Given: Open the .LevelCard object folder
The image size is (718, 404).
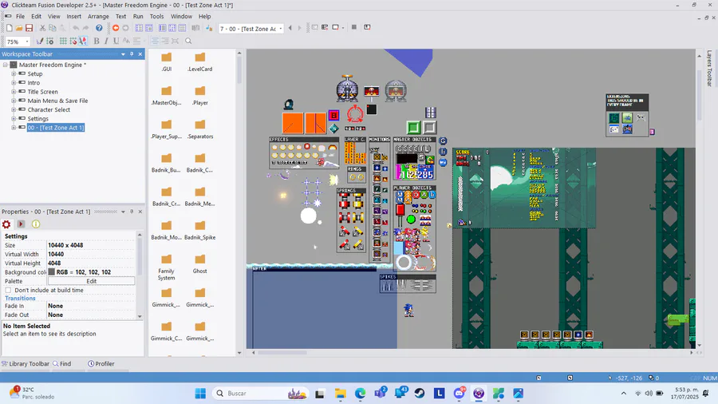Looking at the screenshot, I should [200, 62].
